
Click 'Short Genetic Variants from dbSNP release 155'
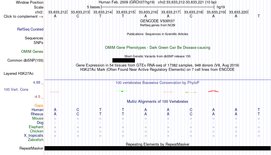tap(157, 56)
